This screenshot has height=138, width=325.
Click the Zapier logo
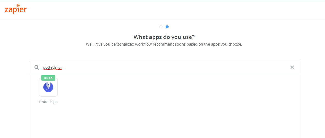(x=16, y=9)
